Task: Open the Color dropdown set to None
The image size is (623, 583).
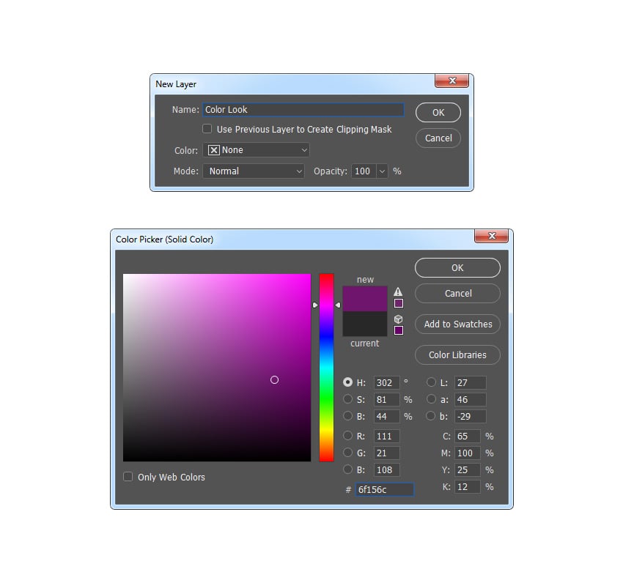Action: point(256,149)
